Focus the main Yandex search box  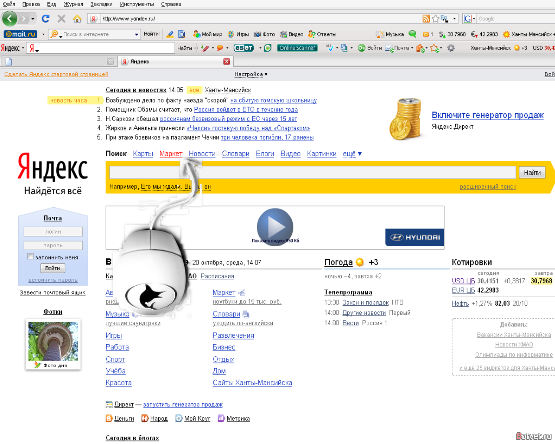[x=313, y=173]
